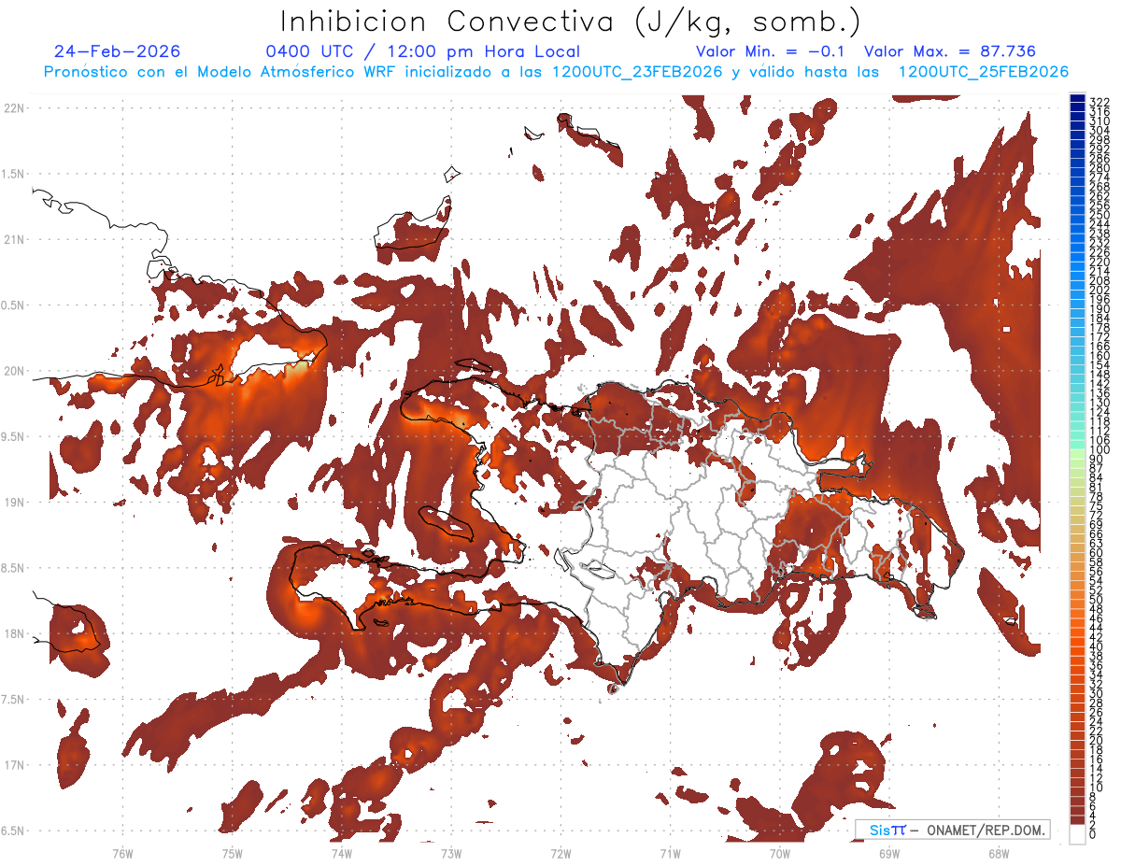This screenshot has width=1121, height=866.
Task: Click the legend number 30
Action: tap(1097, 693)
